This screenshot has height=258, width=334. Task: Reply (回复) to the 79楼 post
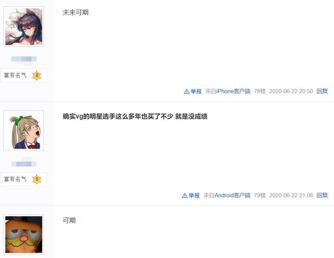pyautogui.click(x=322, y=196)
